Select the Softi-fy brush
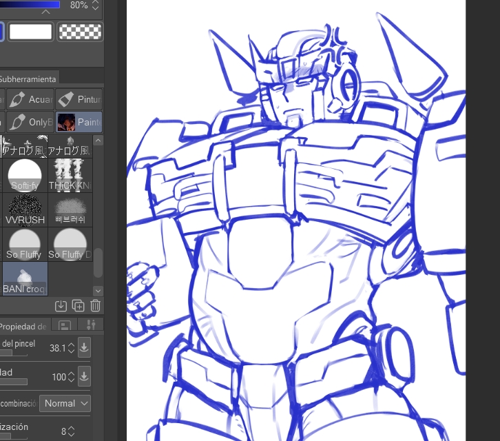Screen dimensions: 500x441 pos(24,175)
